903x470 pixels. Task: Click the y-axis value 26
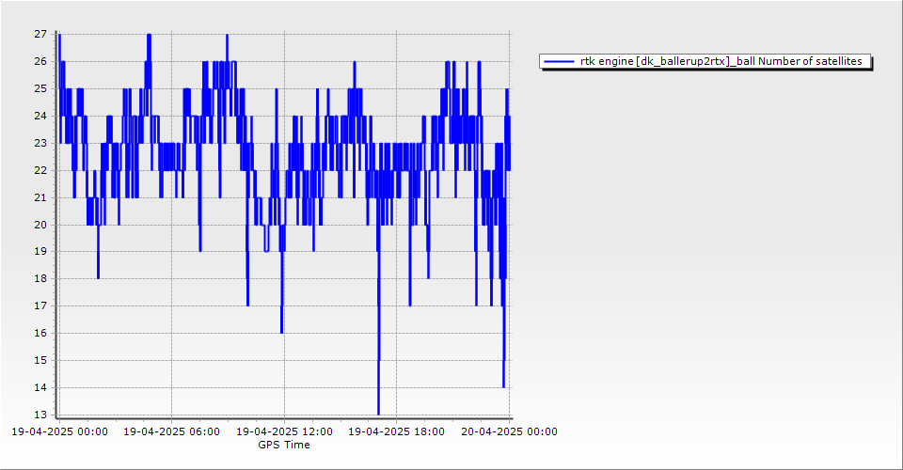[x=40, y=61]
